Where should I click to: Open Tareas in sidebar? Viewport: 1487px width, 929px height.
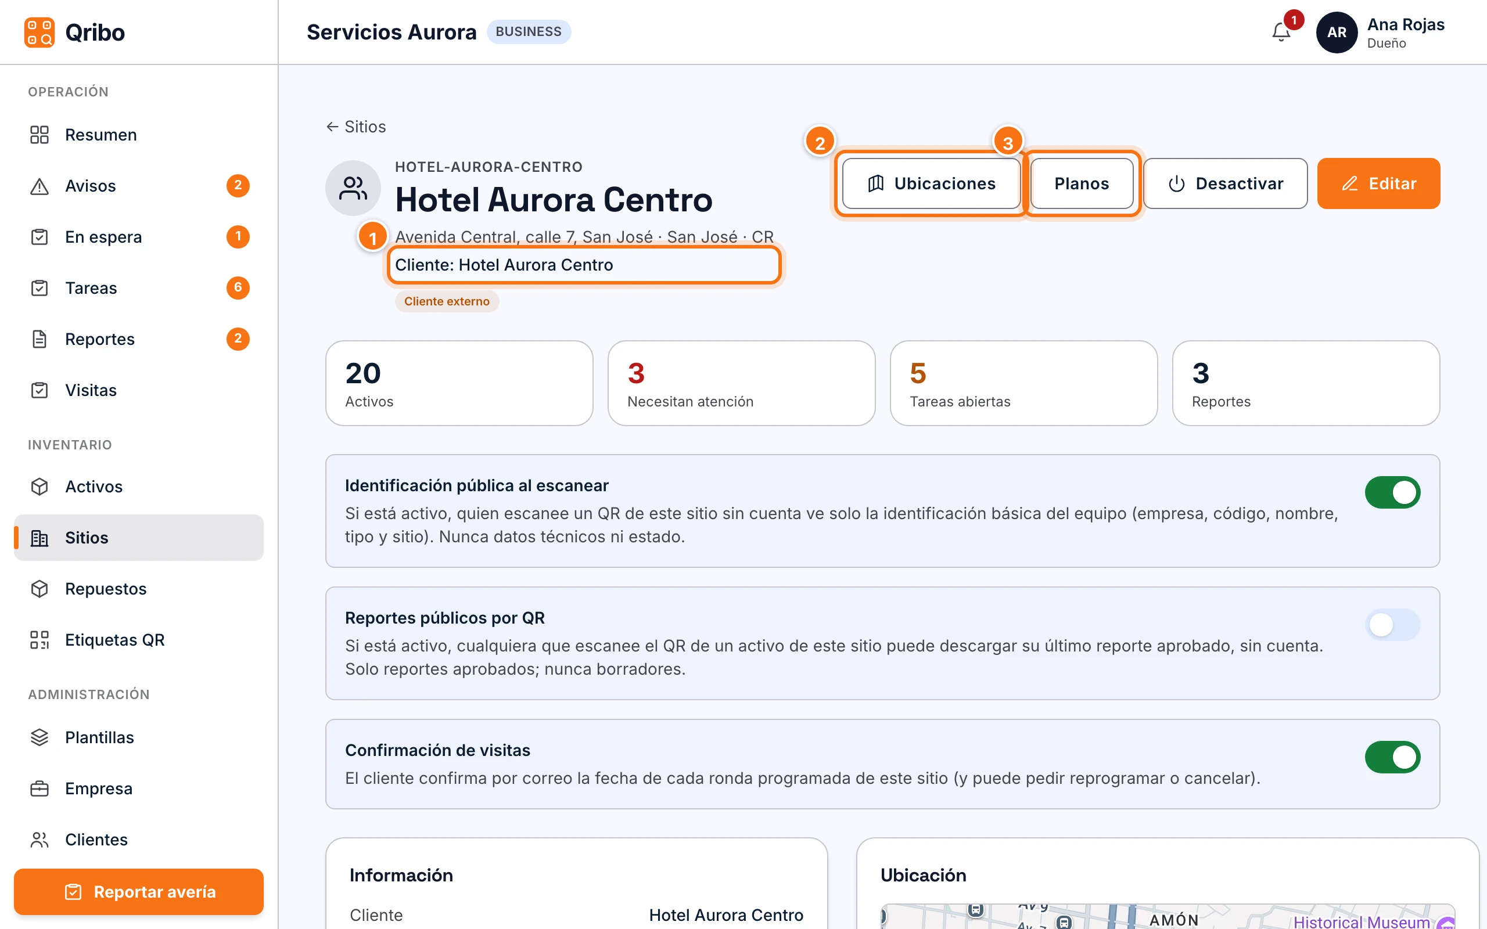(x=139, y=287)
